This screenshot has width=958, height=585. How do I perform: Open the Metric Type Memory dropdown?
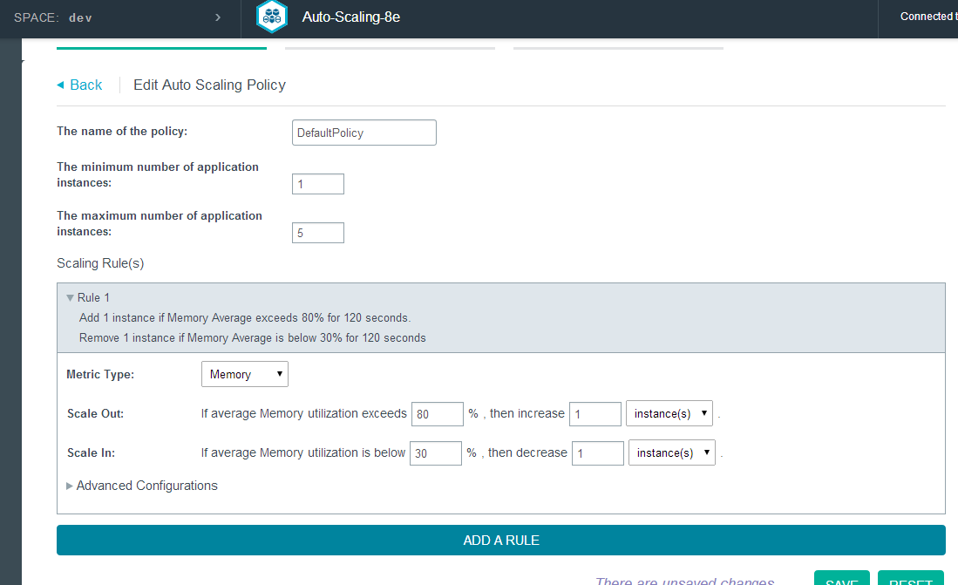coord(245,374)
